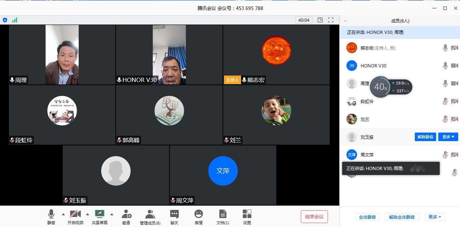Expand the arrow next to 静音
Screen dimensions: 460x227
click(63, 214)
